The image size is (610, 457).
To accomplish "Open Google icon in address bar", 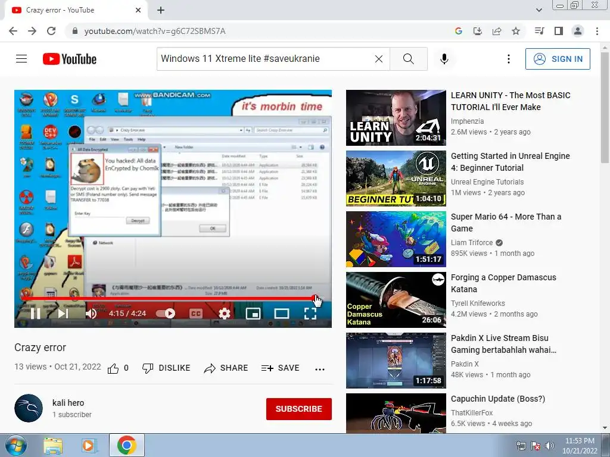I will pyautogui.click(x=459, y=31).
